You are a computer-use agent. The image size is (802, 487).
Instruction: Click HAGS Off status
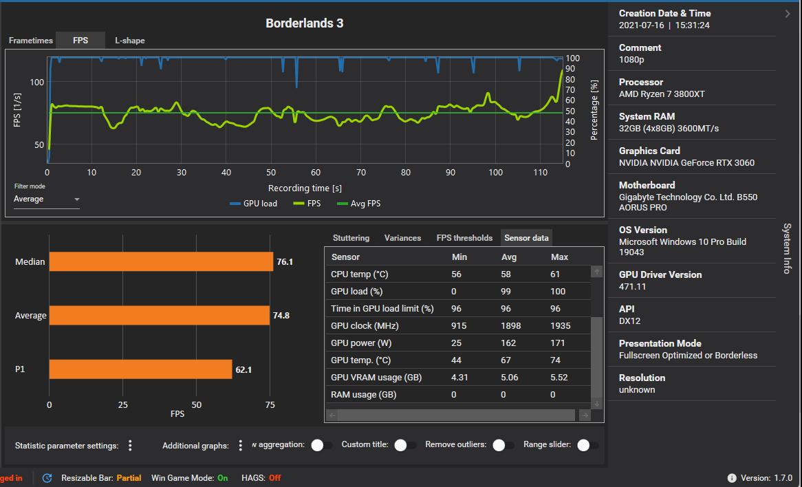tap(261, 478)
